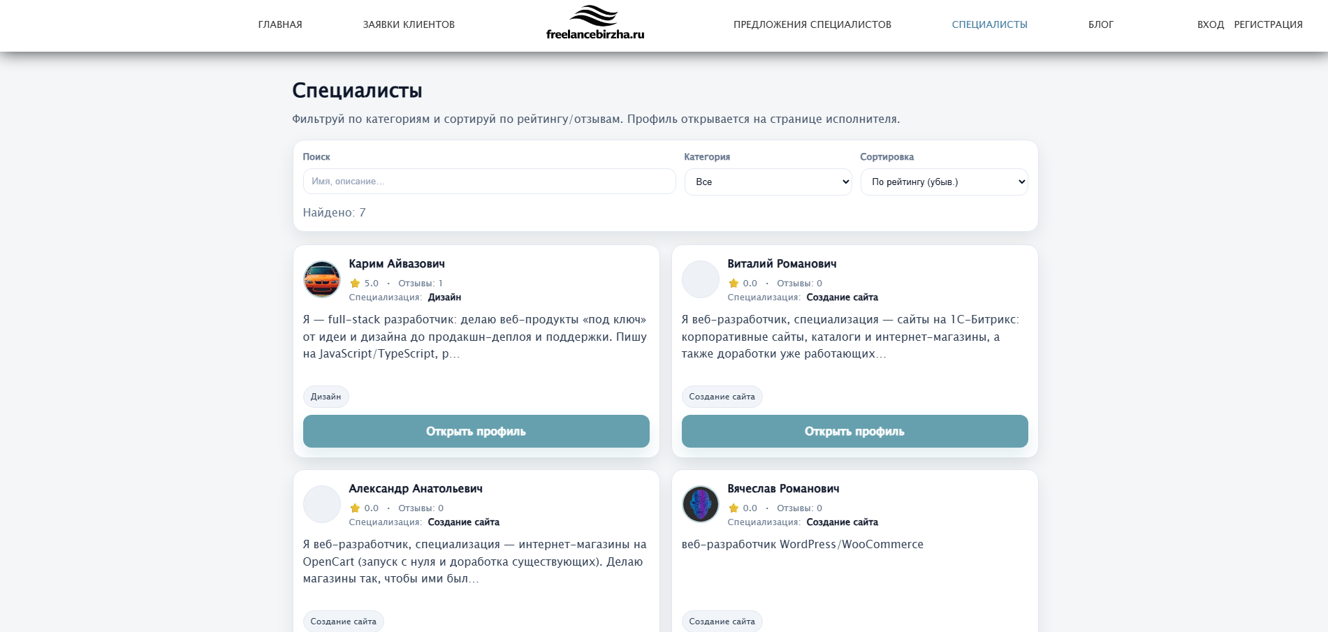The image size is (1328, 632).
Task: Focus the Поиск name search field
Action: click(x=489, y=182)
